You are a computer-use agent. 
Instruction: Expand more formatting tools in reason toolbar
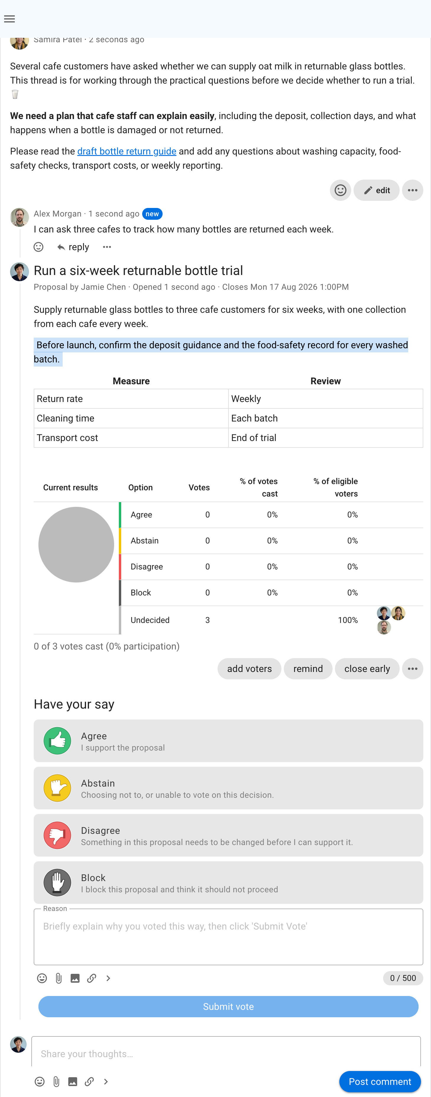pyautogui.click(x=108, y=978)
